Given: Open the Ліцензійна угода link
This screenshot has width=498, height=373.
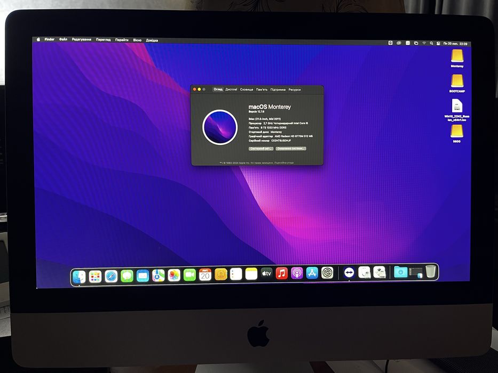Looking at the screenshot, I should click(x=283, y=163).
